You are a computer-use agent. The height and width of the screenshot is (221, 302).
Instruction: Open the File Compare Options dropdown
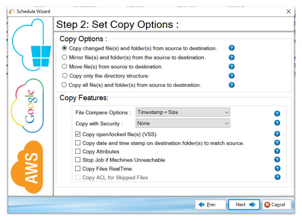[183, 112]
